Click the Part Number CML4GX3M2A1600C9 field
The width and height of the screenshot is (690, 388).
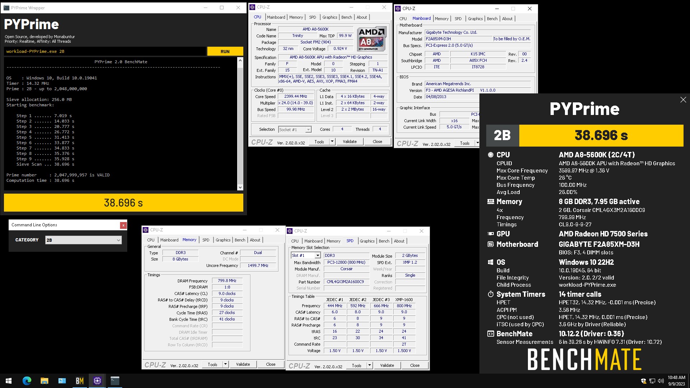point(346,282)
